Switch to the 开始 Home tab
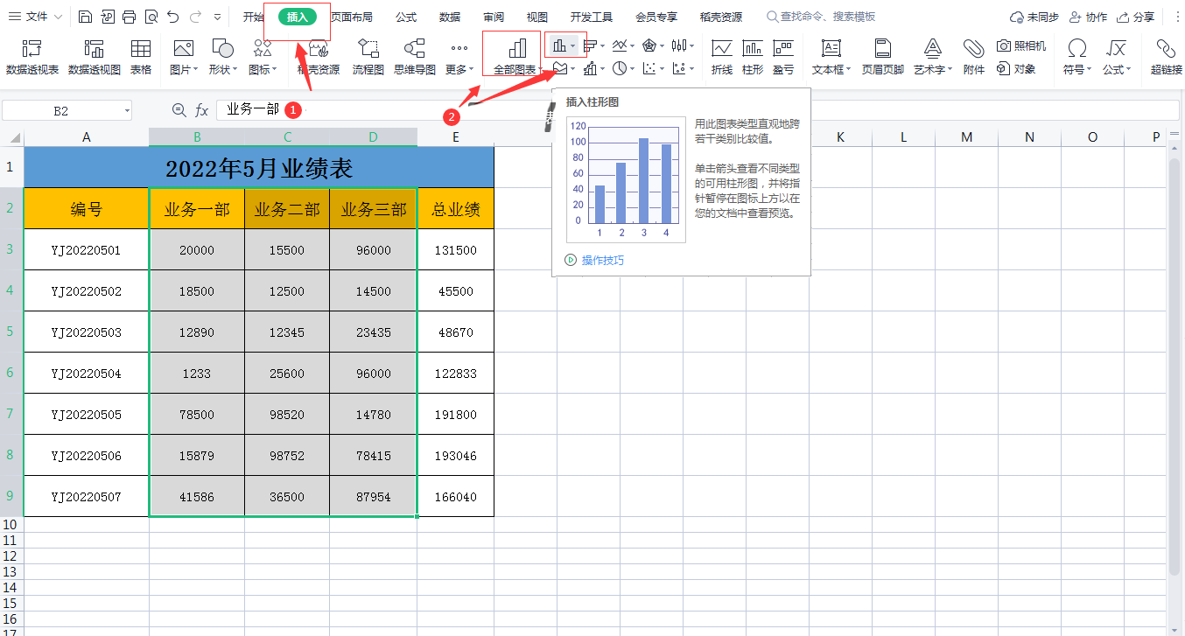The height and width of the screenshot is (636, 1185). click(254, 17)
